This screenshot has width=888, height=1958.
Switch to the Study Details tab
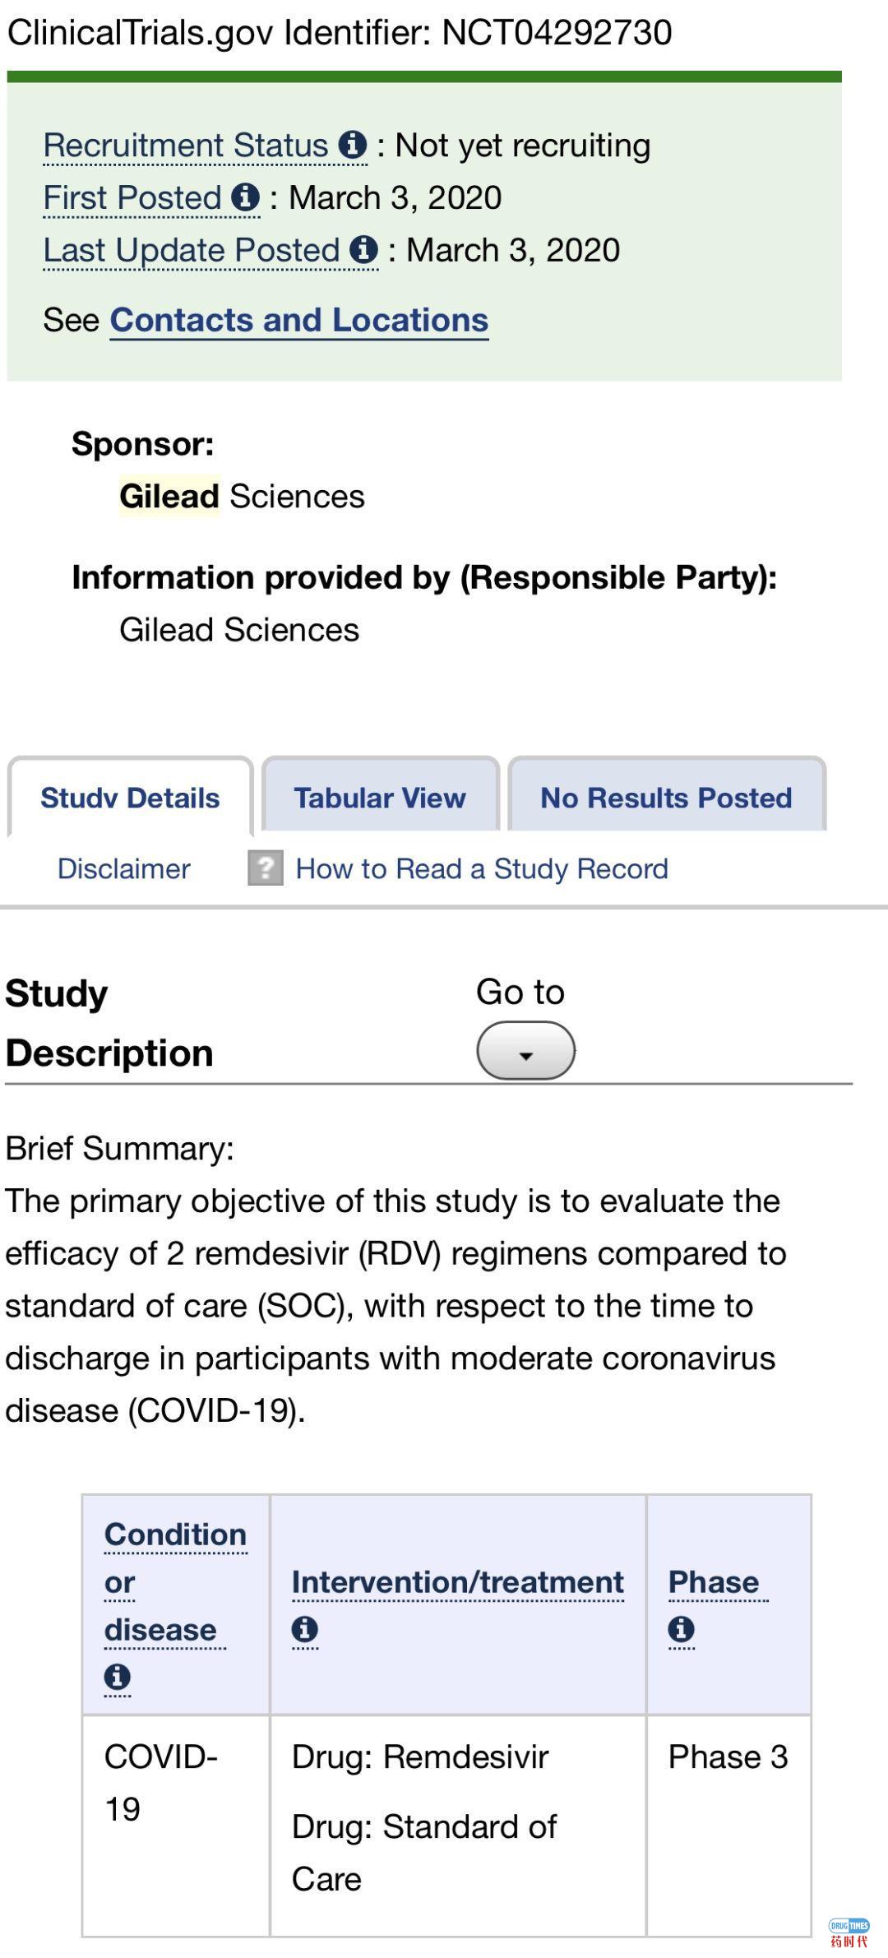coord(130,797)
